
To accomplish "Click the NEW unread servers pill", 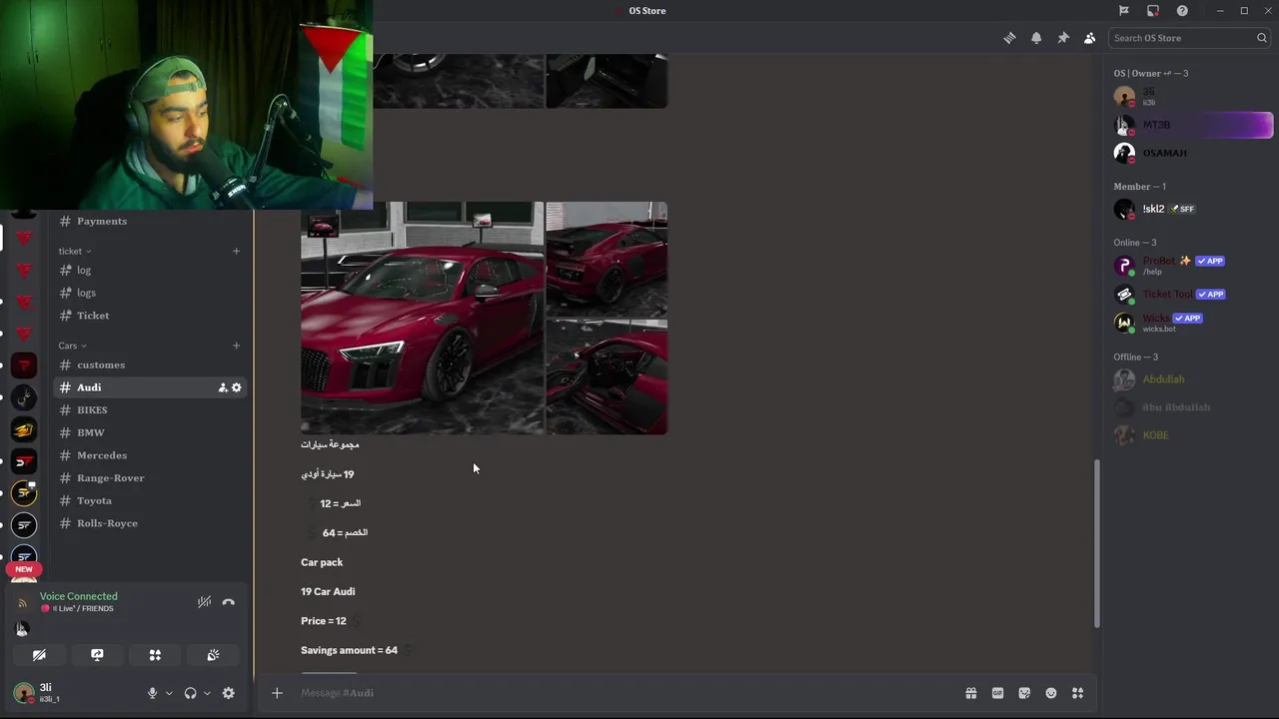I will (24, 569).
